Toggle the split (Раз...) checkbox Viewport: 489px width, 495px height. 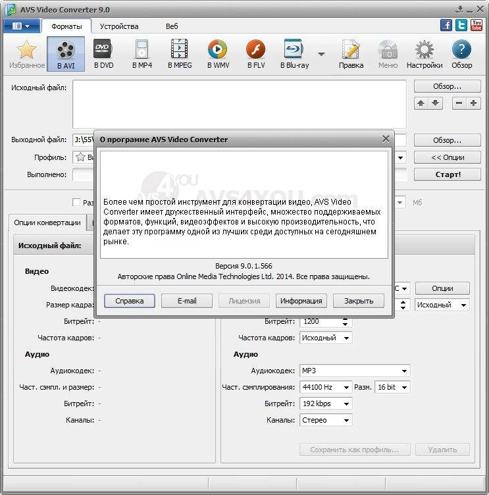click(x=76, y=202)
